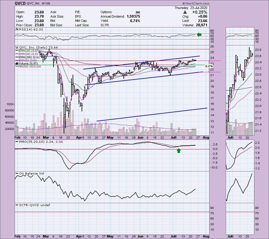This screenshot has width=269, height=239.
Task: Click the 100K volume axis label
Action: [10, 104]
